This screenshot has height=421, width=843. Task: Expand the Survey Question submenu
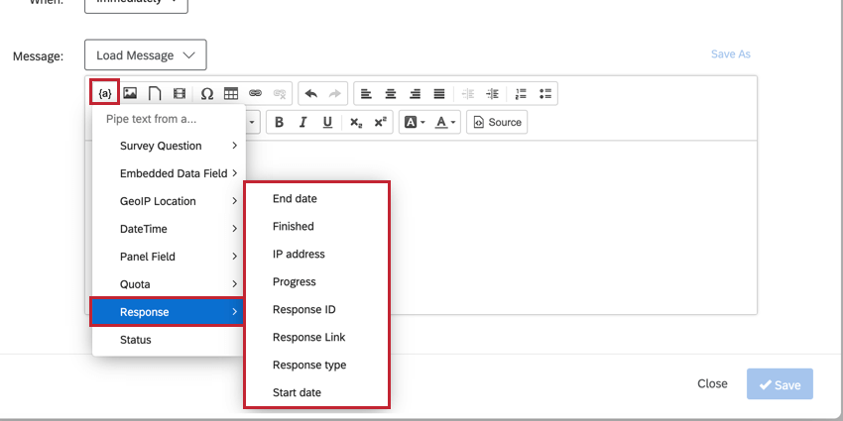[x=169, y=146]
